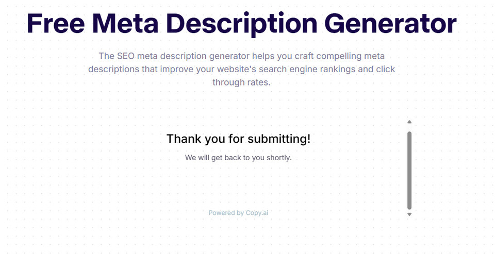Open the Powered by Copy.ai link
The image size is (495, 254).
point(238,213)
